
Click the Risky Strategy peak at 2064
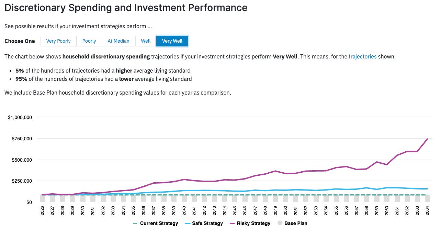tap(427, 139)
